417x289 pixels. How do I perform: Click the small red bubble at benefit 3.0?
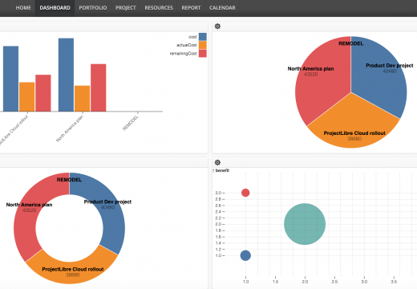click(245, 193)
